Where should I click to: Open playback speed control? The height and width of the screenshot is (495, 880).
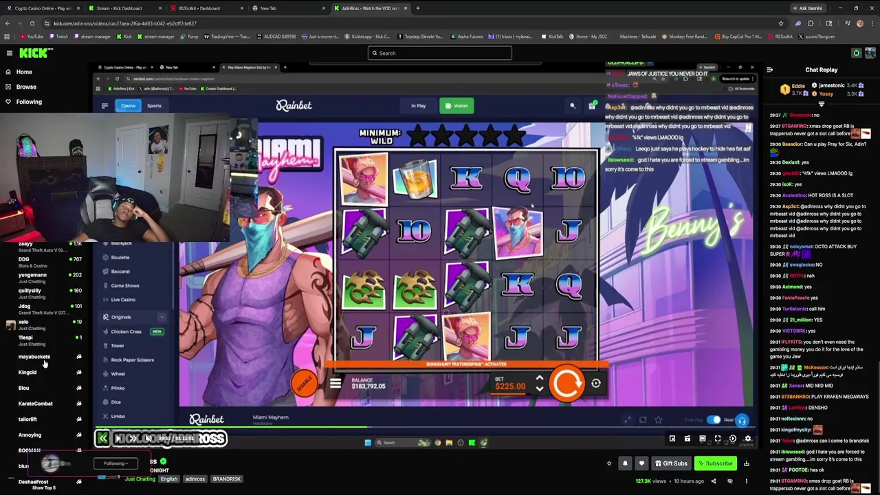(x=733, y=439)
